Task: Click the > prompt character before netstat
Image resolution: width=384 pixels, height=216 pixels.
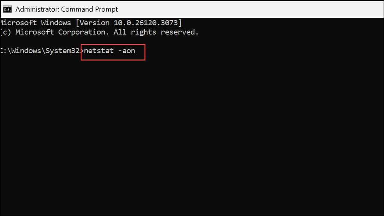Action: (x=82, y=51)
